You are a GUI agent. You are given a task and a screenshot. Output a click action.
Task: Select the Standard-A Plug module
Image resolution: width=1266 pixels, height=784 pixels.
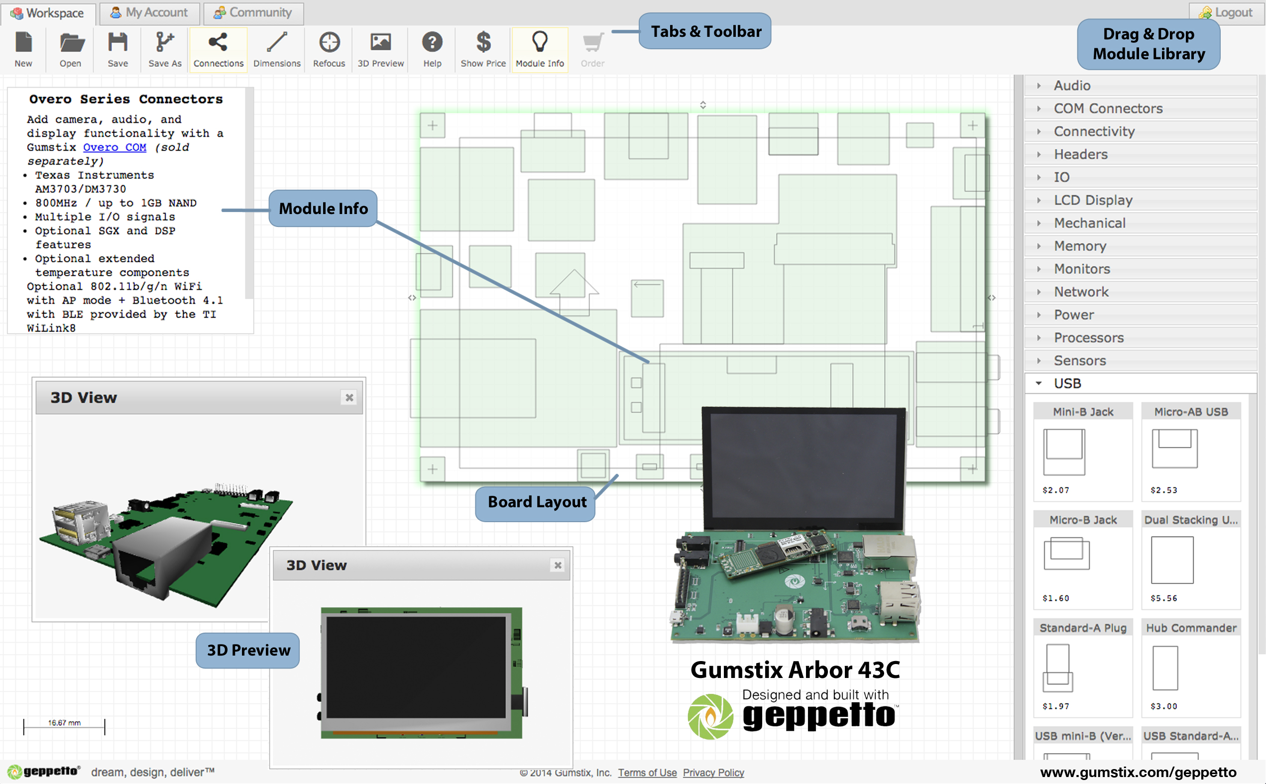click(x=1083, y=668)
